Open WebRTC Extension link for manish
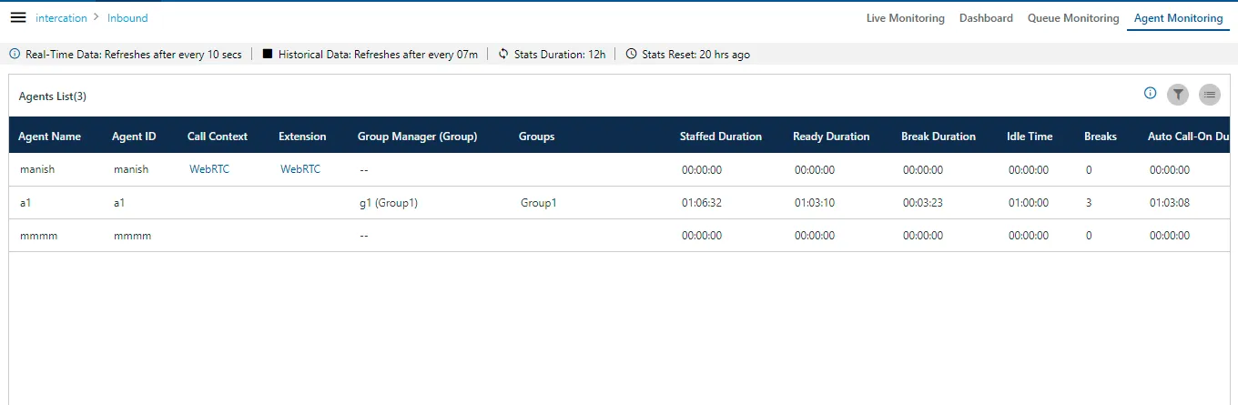The width and height of the screenshot is (1238, 405). 300,169
